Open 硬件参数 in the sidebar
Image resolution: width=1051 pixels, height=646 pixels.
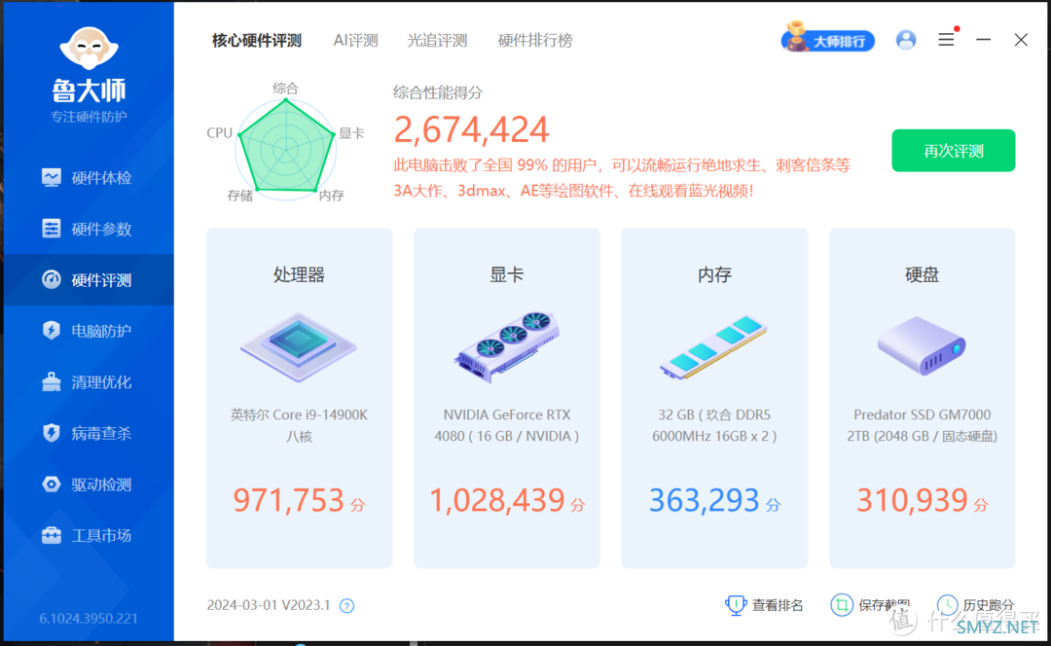pos(89,229)
